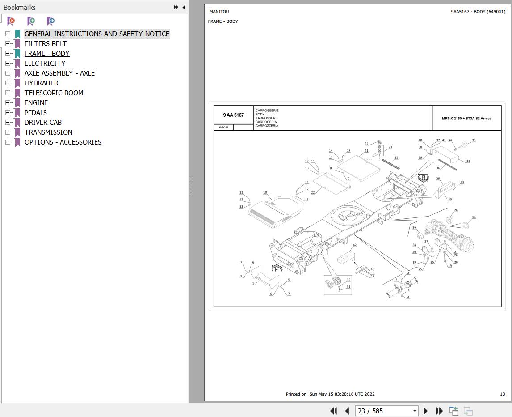
Task: Advance to the next page
Action: pos(425,411)
